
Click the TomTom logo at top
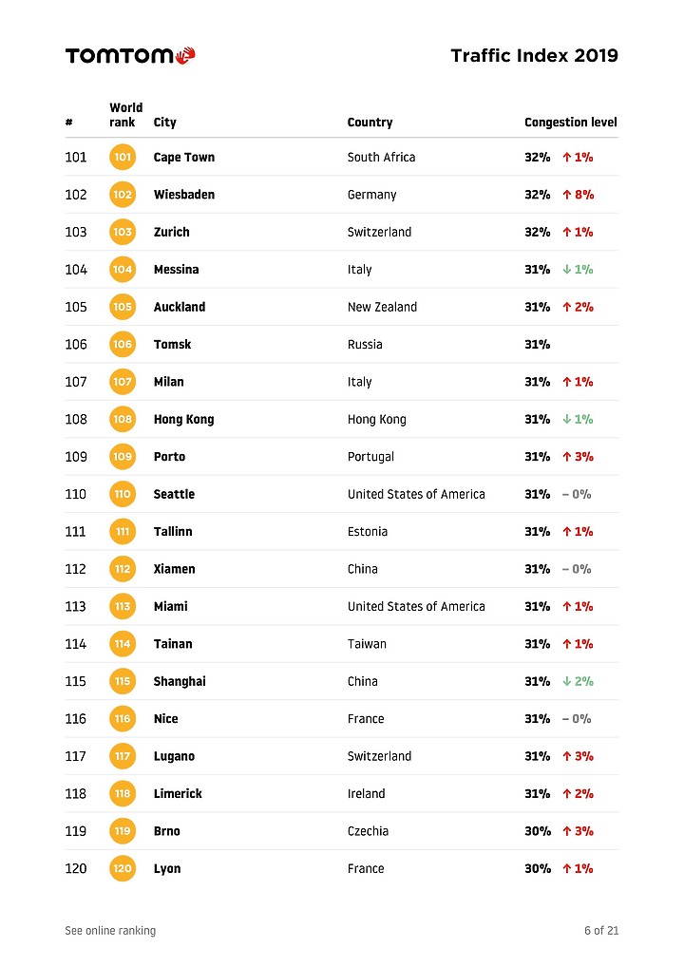[x=130, y=55]
